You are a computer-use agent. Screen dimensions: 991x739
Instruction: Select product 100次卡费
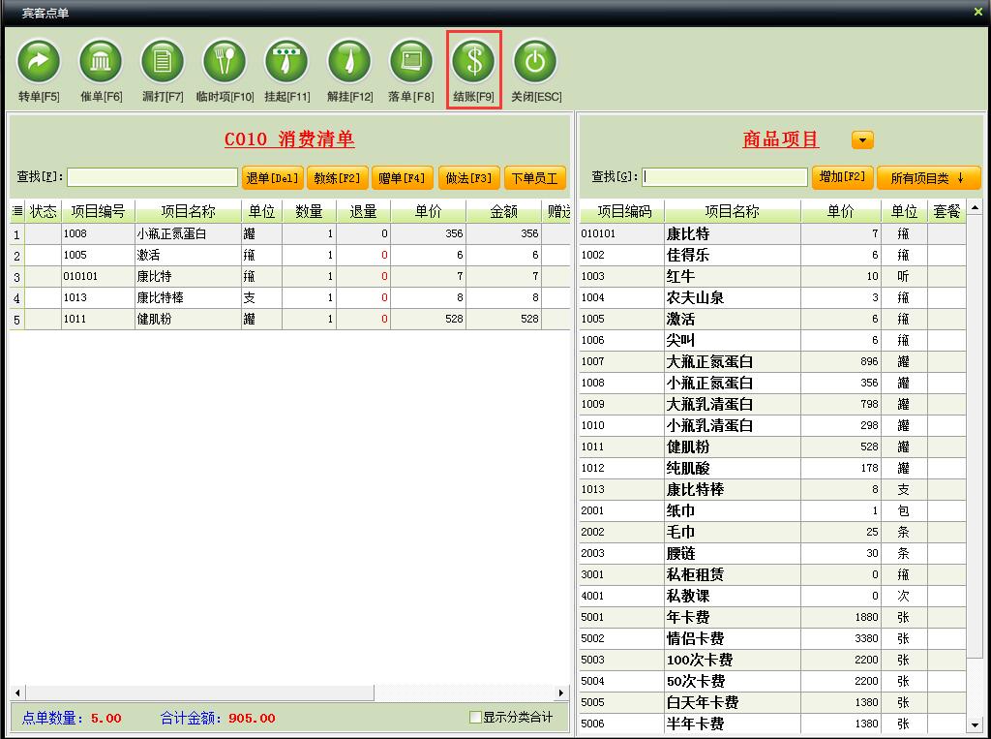(x=772, y=660)
